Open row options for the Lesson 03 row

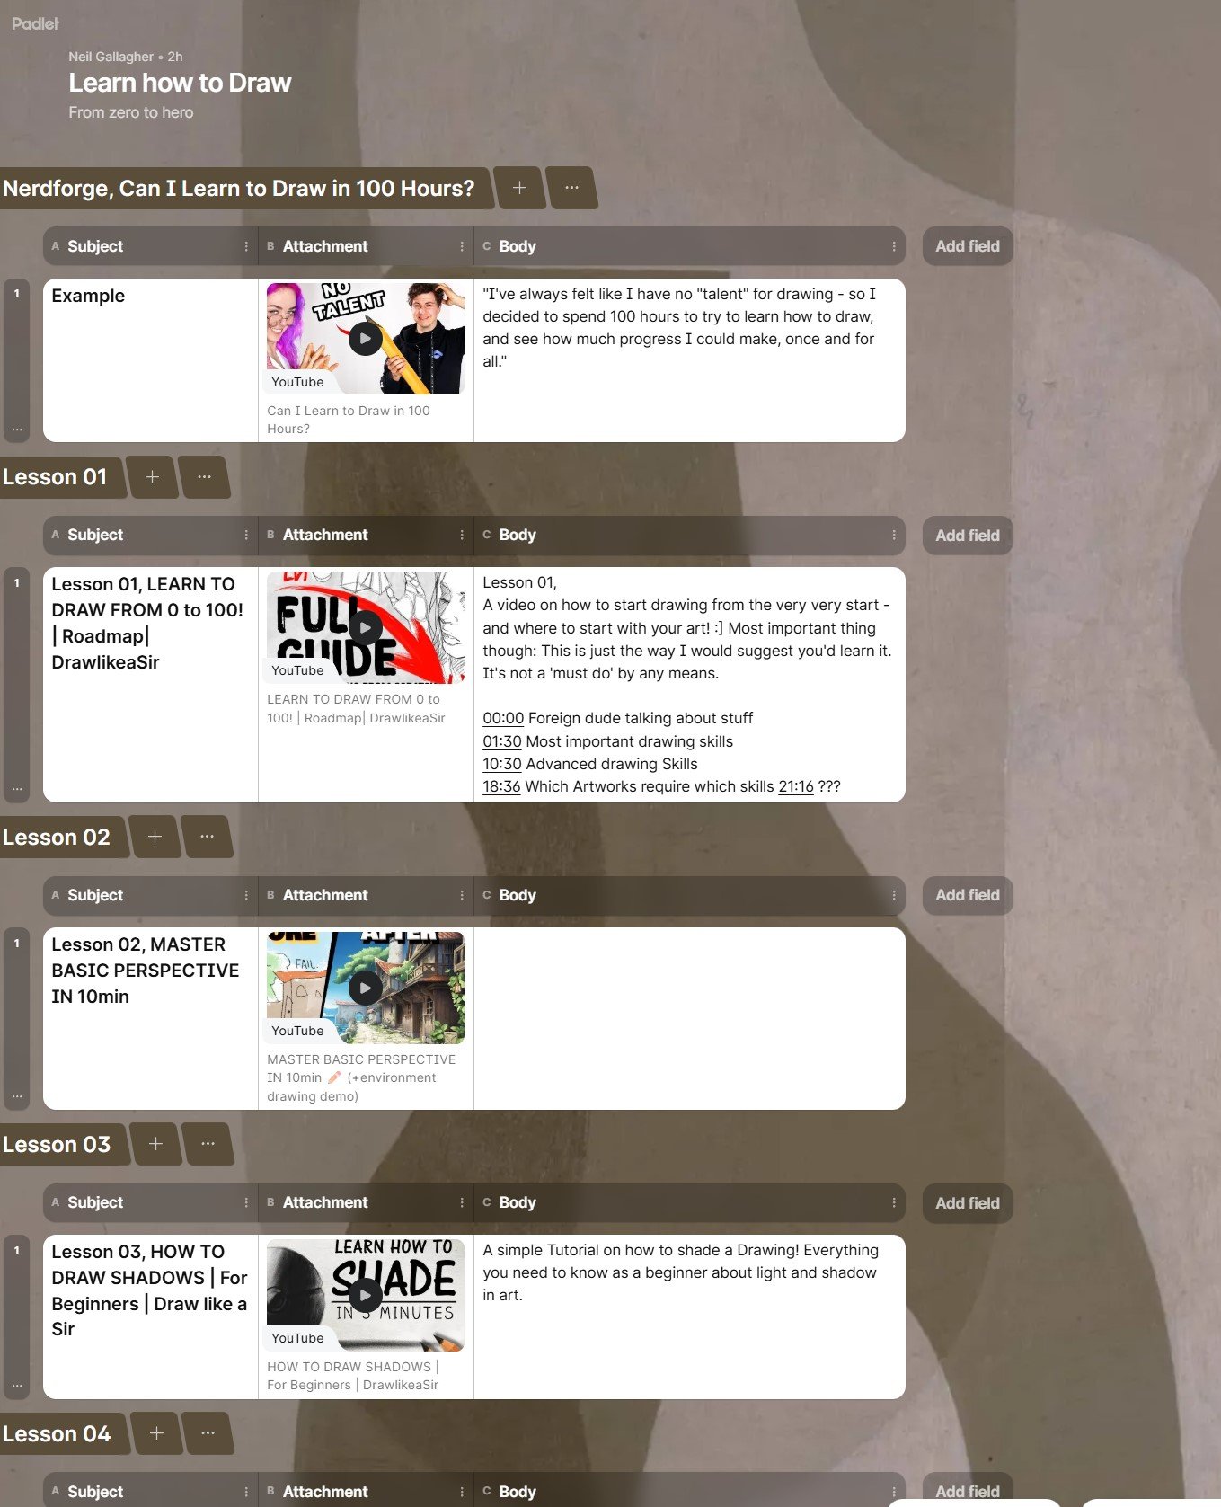pos(17,1385)
